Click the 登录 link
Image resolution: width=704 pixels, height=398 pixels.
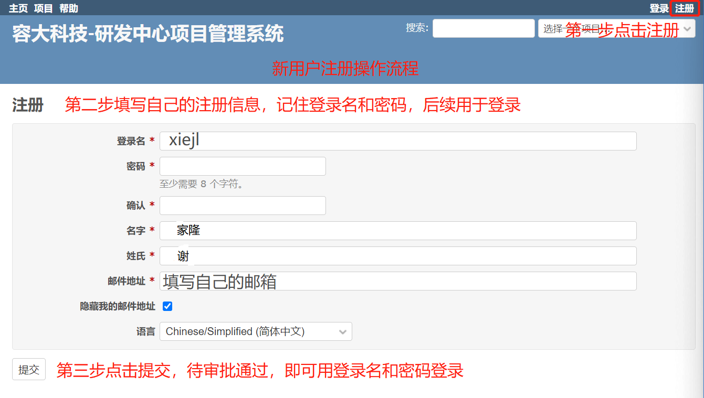point(659,8)
